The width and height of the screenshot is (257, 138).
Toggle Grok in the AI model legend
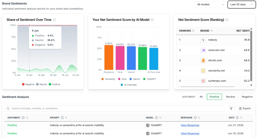(122, 79)
